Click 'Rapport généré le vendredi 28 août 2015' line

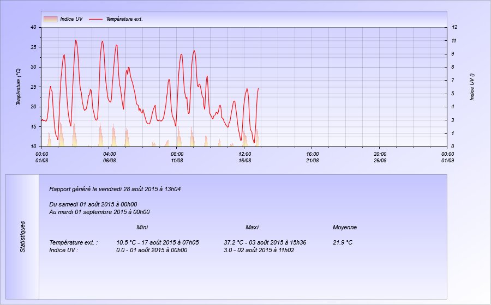click(115, 189)
